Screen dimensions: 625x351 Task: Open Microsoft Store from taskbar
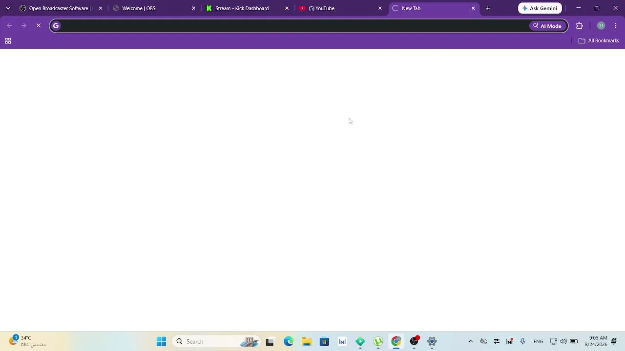324,341
